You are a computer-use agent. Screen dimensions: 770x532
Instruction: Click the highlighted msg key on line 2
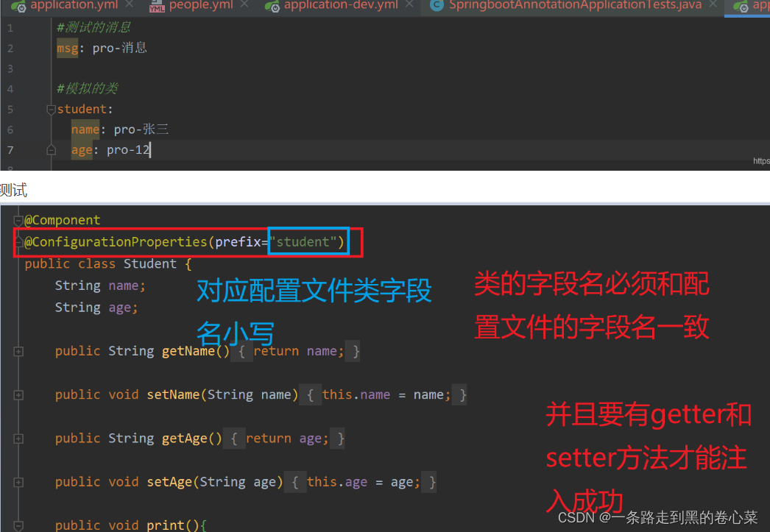tap(67, 48)
